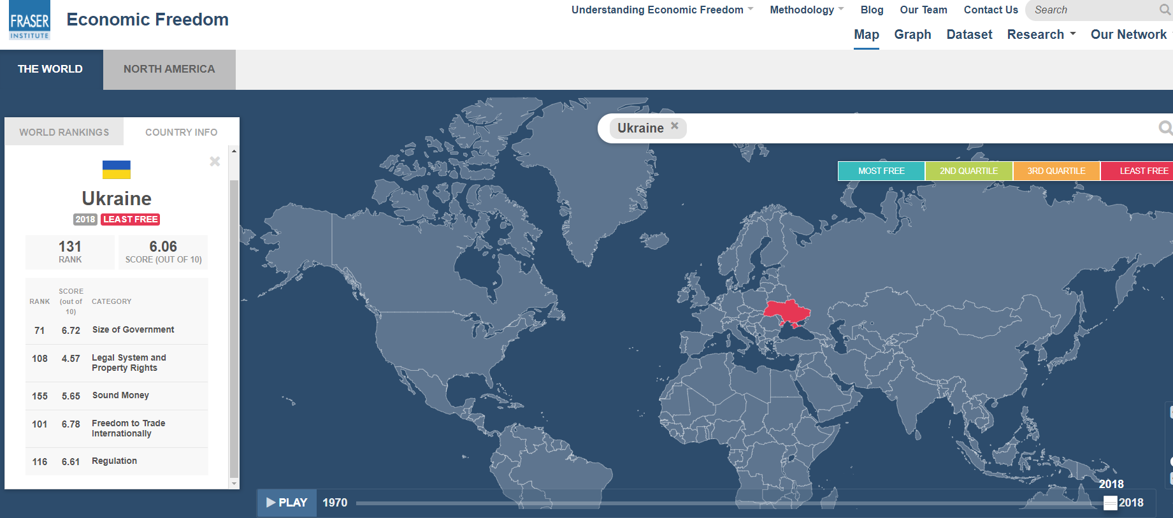Switch to the Graph view
Screen dimensions: 1173x518
pos(912,34)
